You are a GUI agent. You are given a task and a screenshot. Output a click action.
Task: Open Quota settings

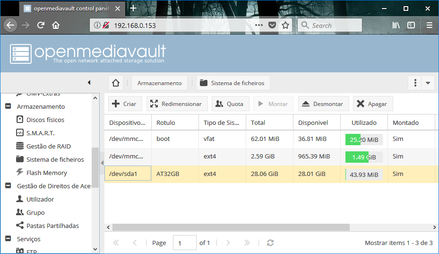tap(231, 104)
